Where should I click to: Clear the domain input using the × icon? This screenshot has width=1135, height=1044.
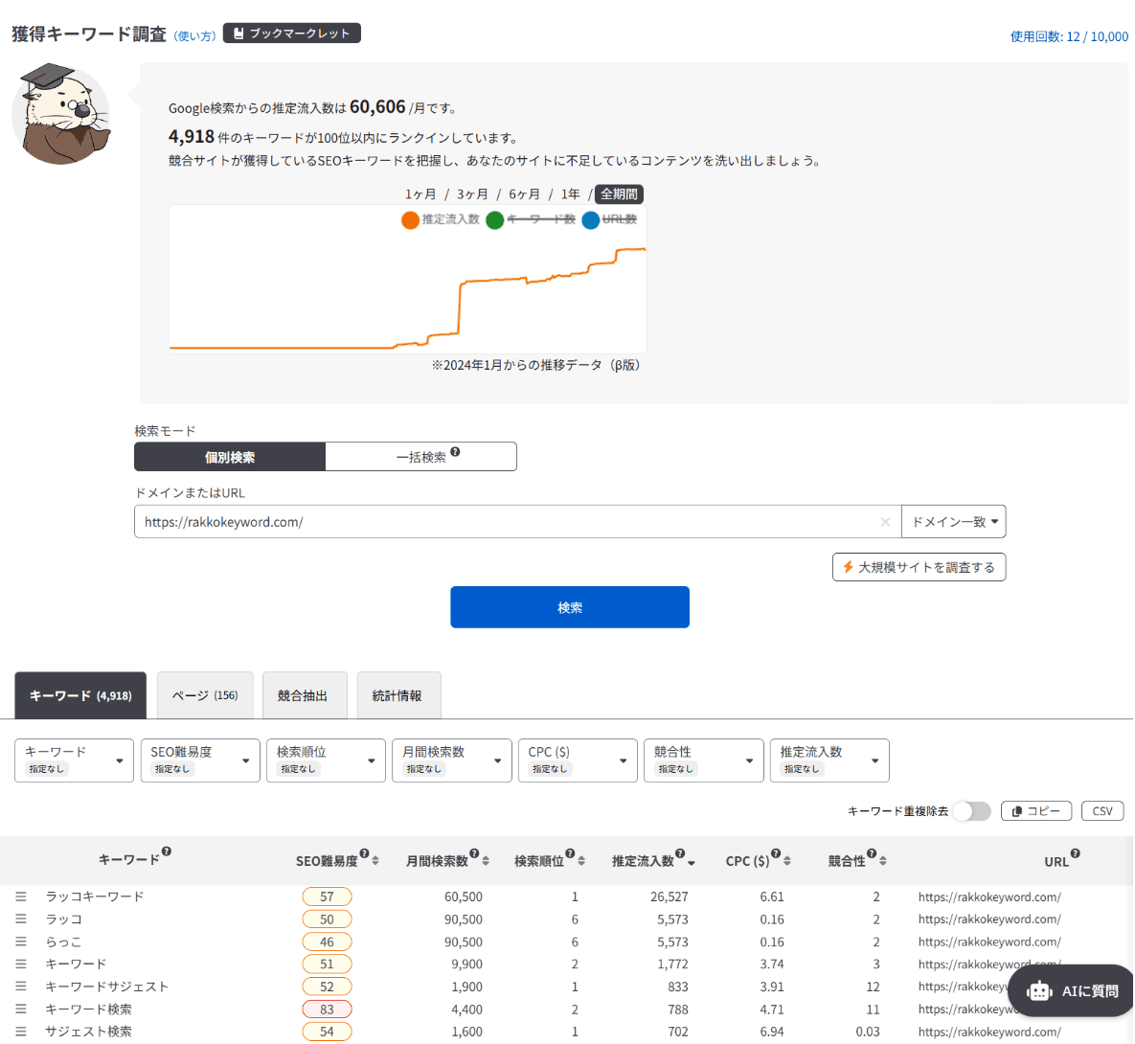pos(885,521)
